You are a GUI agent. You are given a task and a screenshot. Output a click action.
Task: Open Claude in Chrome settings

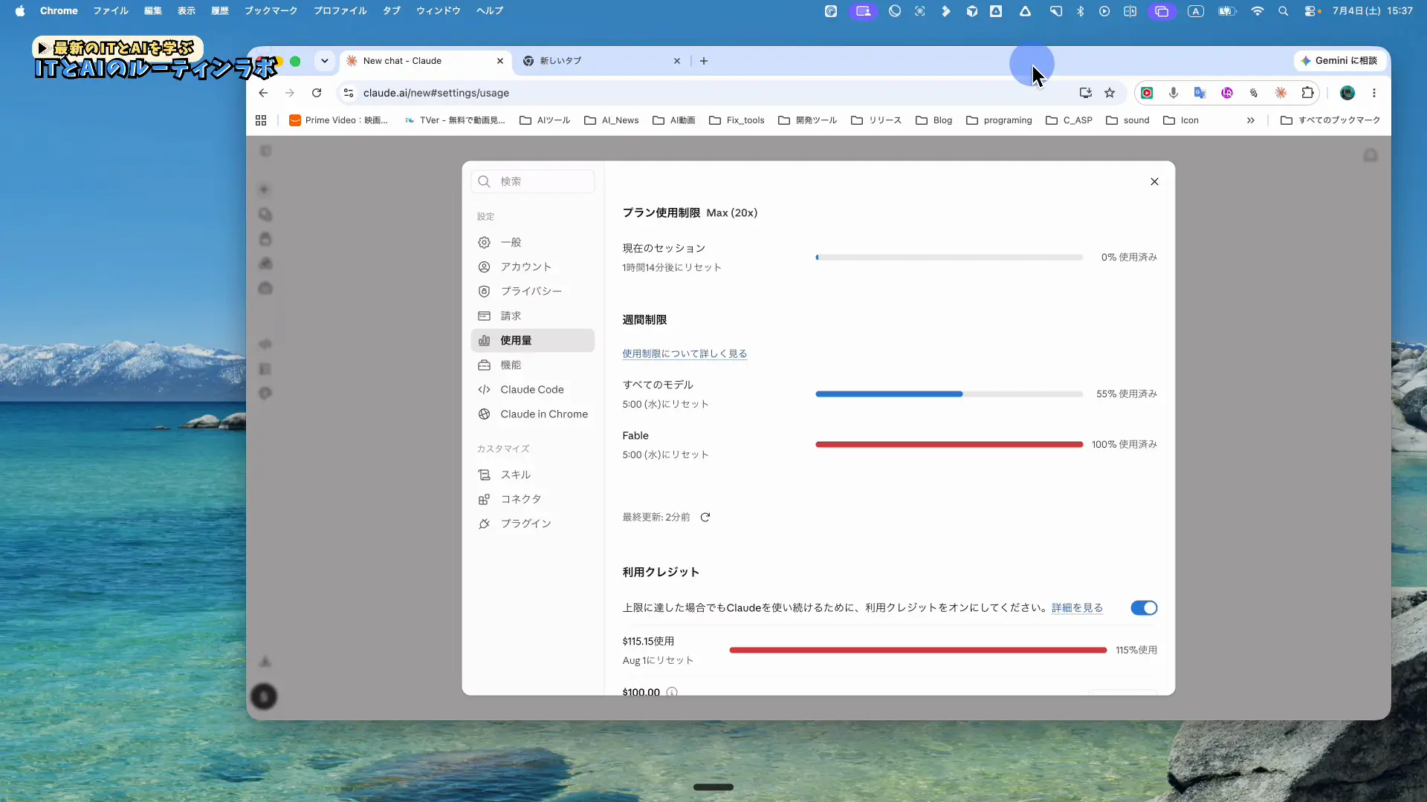[533, 414]
